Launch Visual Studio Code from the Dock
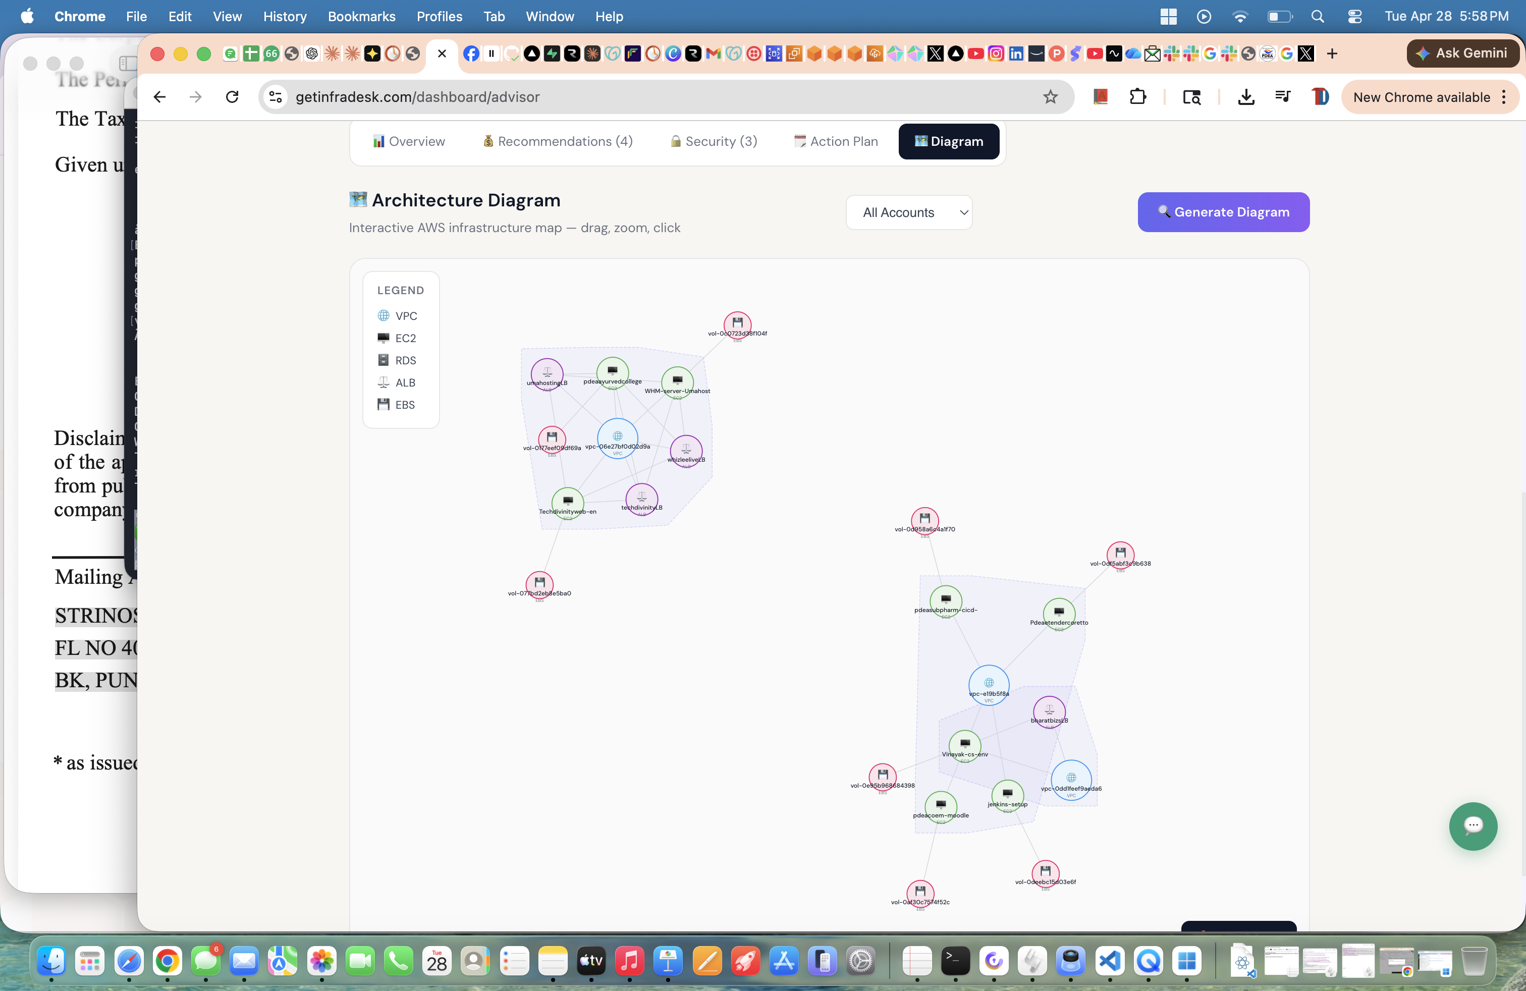Viewport: 1526px width, 991px height. [1109, 962]
